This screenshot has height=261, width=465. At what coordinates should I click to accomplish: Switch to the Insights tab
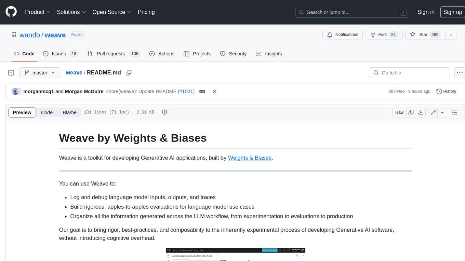[x=269, y=54]
